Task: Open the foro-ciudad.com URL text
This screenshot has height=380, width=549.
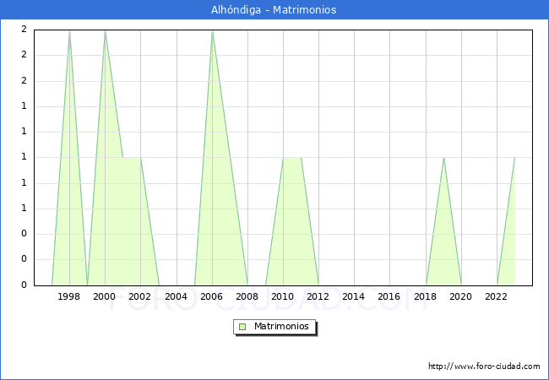Action: tap(484, 366)
